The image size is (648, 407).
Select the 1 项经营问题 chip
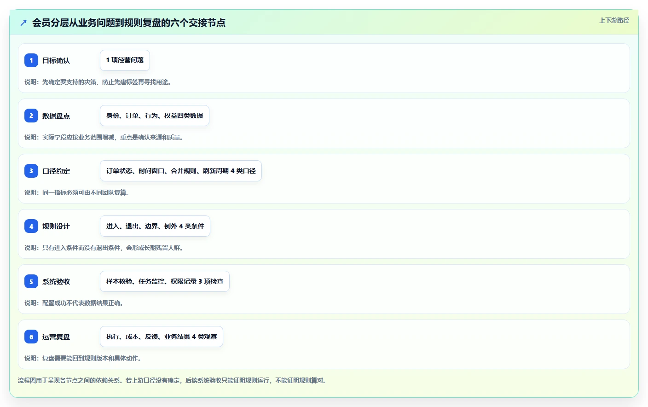(125, 60)
